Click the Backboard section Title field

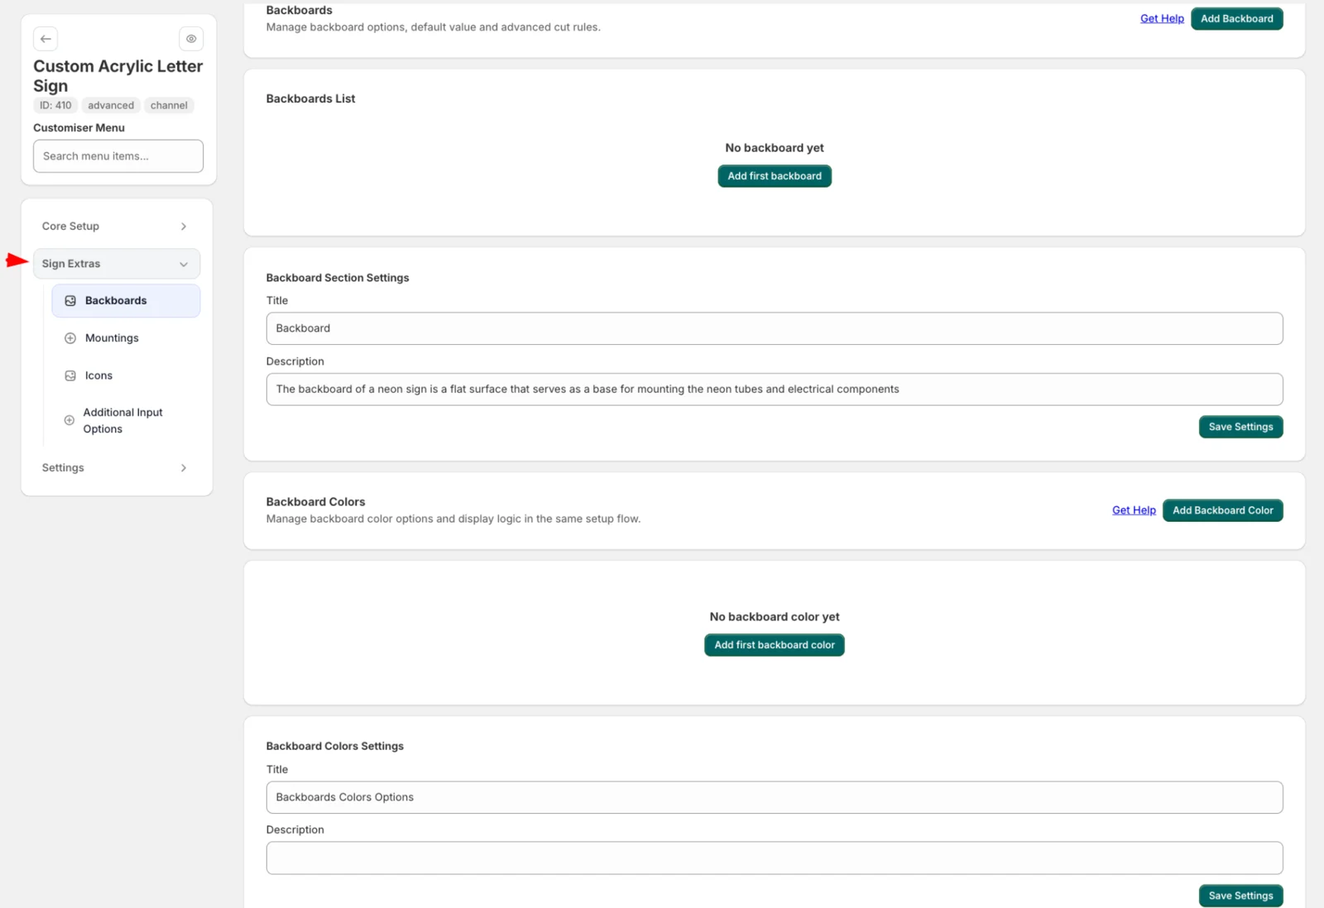click(x=775, y=328)
